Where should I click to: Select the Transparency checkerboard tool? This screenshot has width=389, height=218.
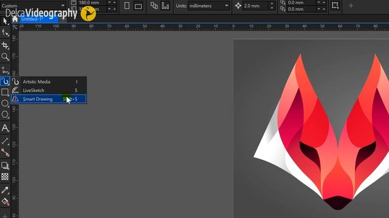(x=5, y=176)
